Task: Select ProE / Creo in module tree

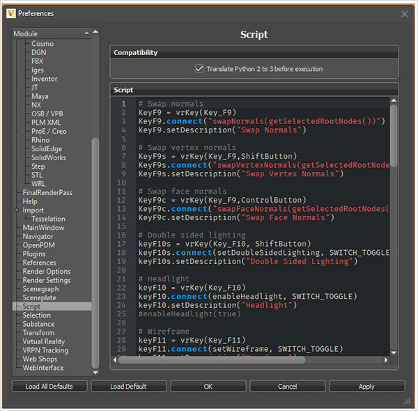Action: [49, 132]
